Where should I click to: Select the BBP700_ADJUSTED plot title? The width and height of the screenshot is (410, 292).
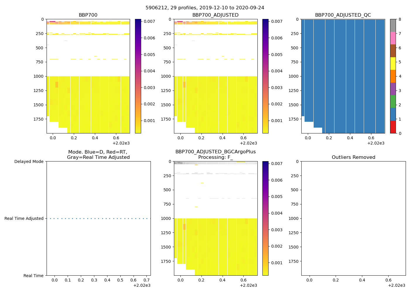pyautogui.click(x=215, y=15)
